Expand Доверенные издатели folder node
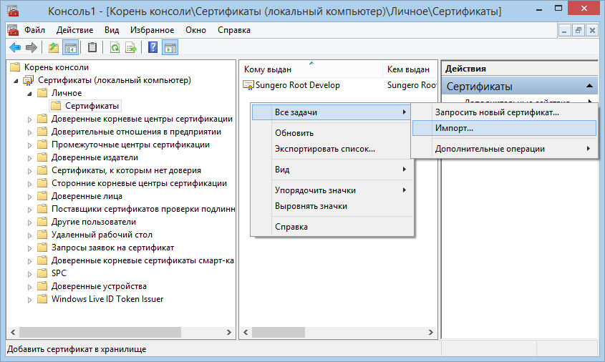 click(29, 157)
